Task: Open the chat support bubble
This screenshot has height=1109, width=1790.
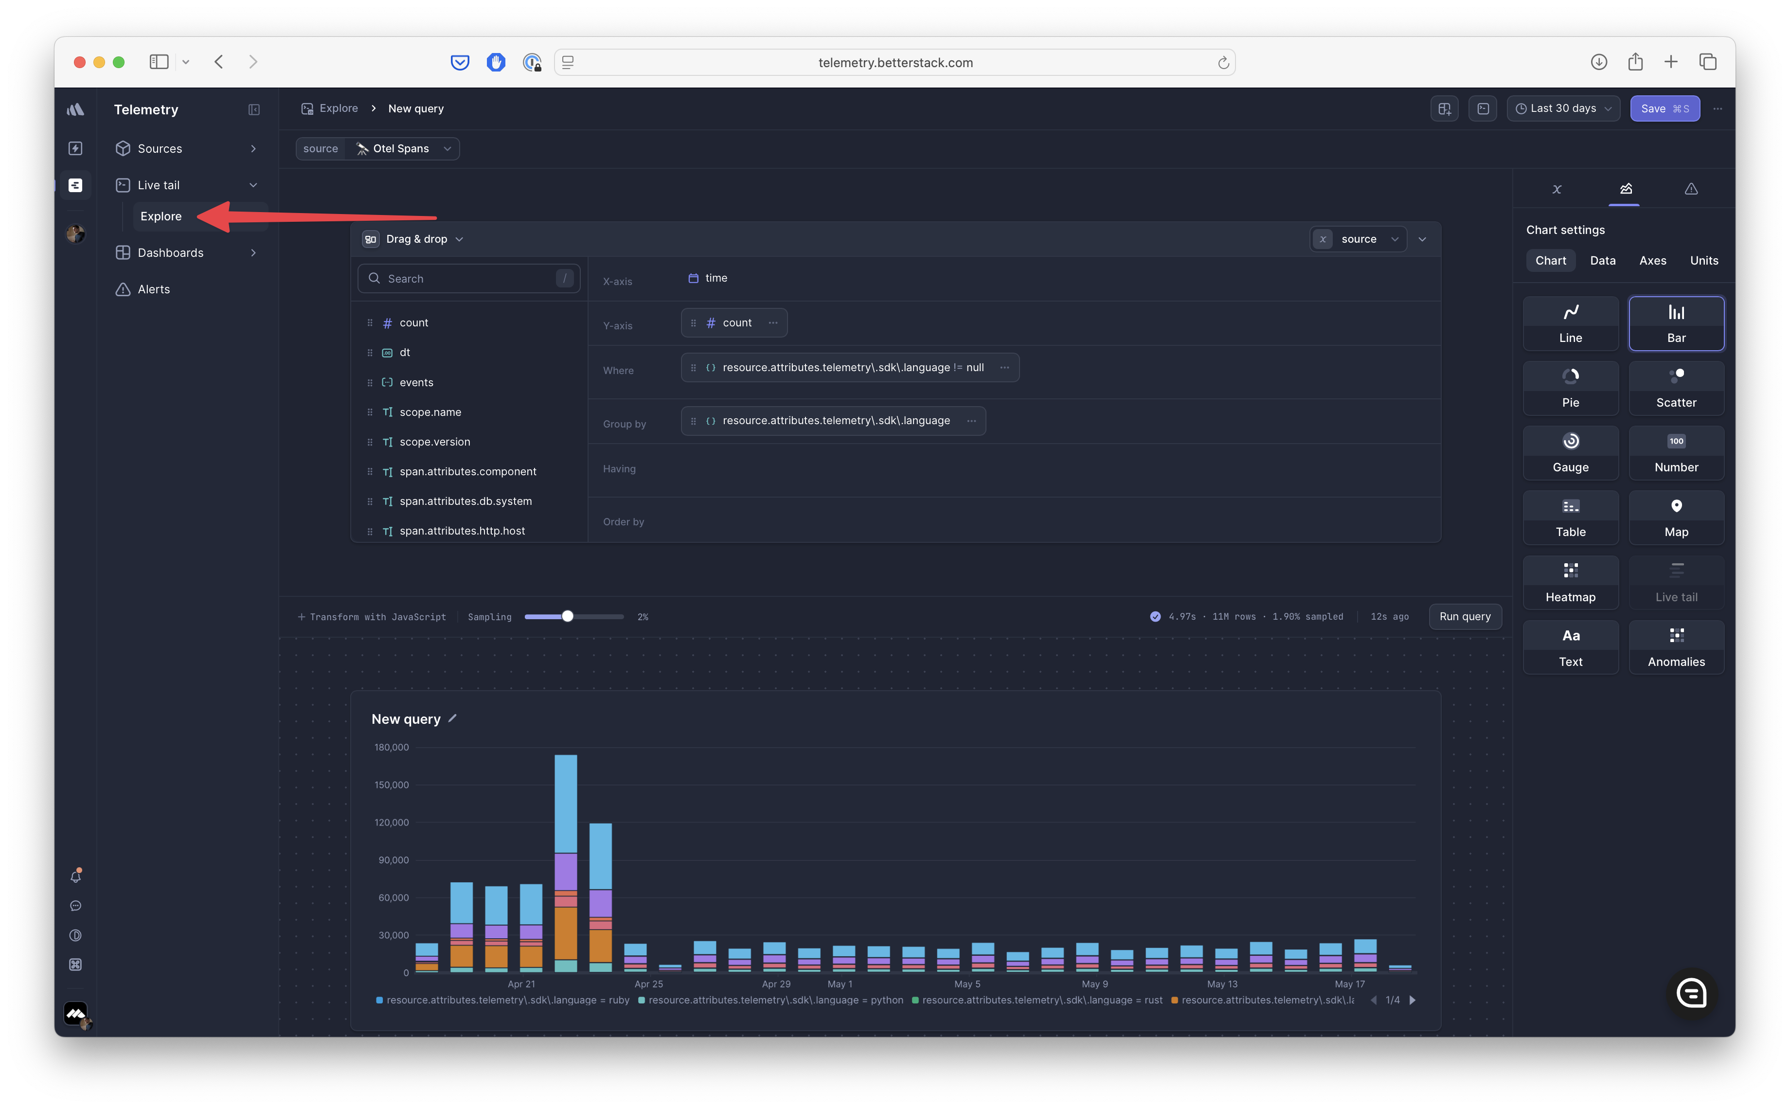Action: (1691, 994)
